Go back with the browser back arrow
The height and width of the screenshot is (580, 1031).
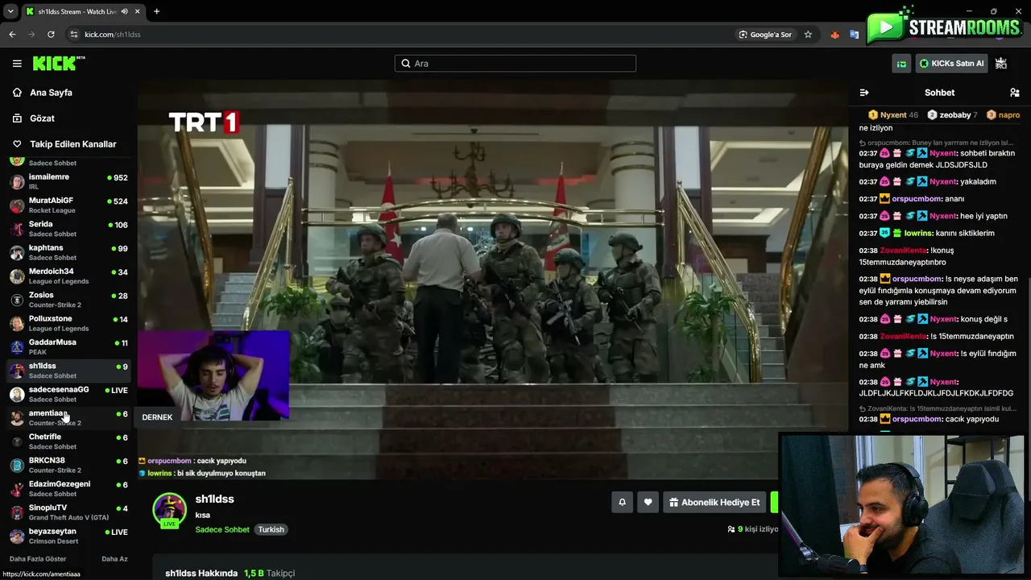[x=12, y=35]
